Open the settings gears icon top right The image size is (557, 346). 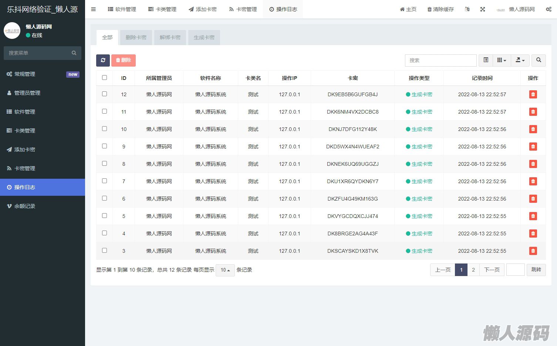tap(548, 9)
